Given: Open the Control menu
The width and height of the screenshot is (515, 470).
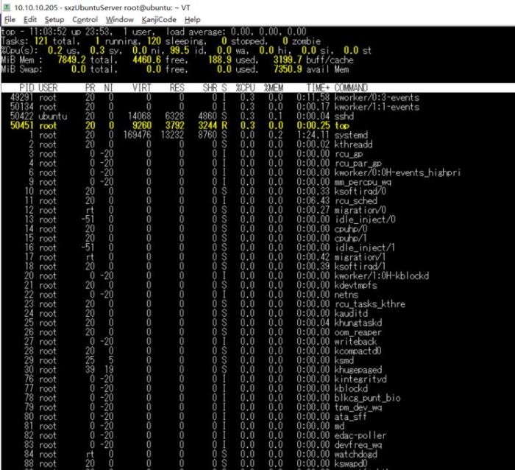Looking at the screenshot, I should pos(85,20).
